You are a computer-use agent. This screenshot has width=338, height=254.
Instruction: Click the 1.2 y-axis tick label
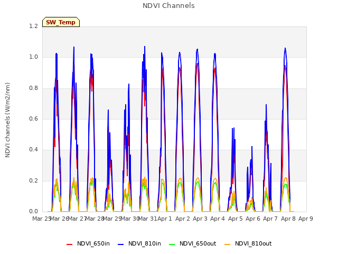tap(33, 26)
